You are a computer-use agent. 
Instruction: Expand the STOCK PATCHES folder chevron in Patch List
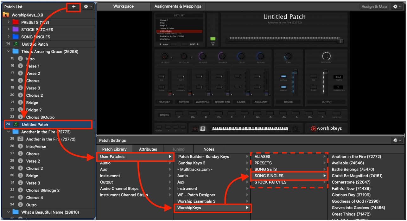point(9,29)
